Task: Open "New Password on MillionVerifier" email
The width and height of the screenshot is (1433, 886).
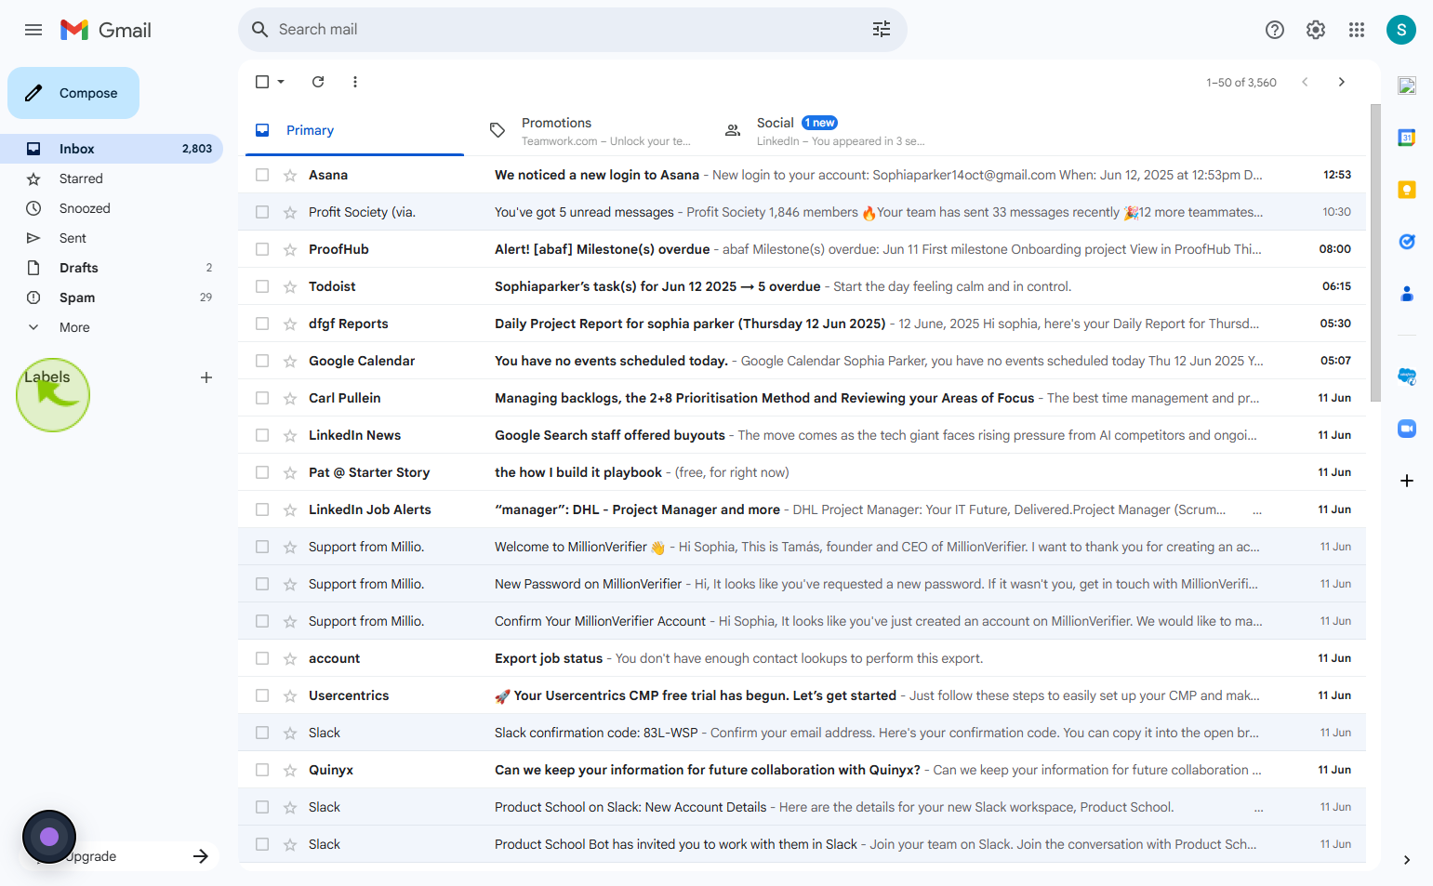Action: [x=802, y=584]
